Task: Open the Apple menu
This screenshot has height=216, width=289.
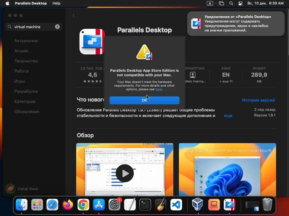Action: pos(7,3)
